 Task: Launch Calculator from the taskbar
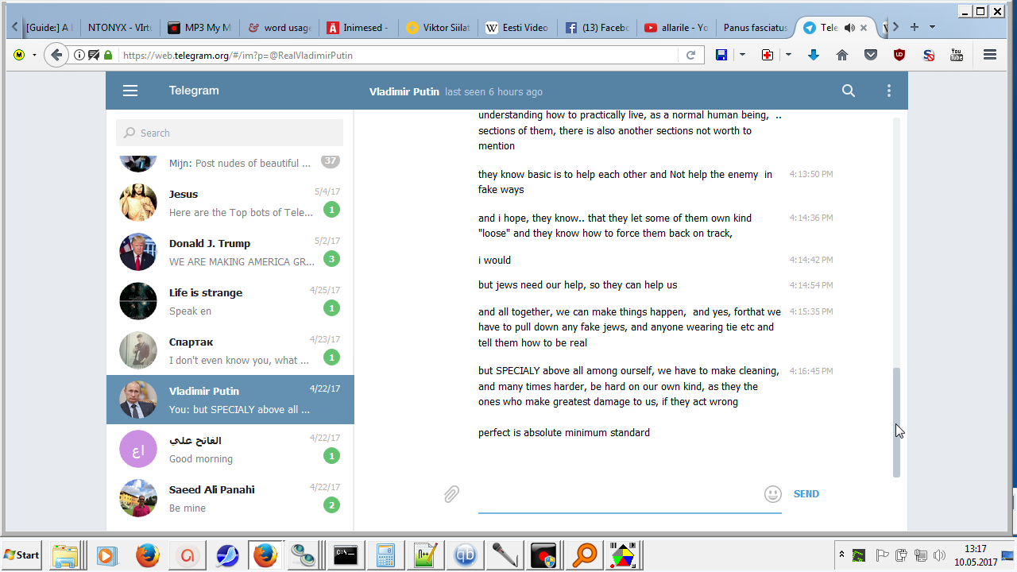coord(386,555)
